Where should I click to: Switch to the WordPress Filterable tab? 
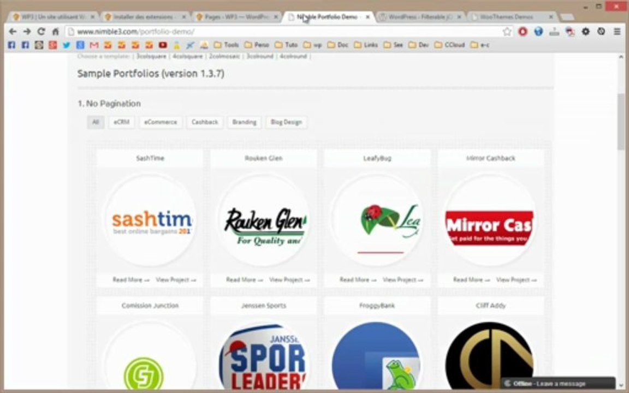(x=420, y=17)
